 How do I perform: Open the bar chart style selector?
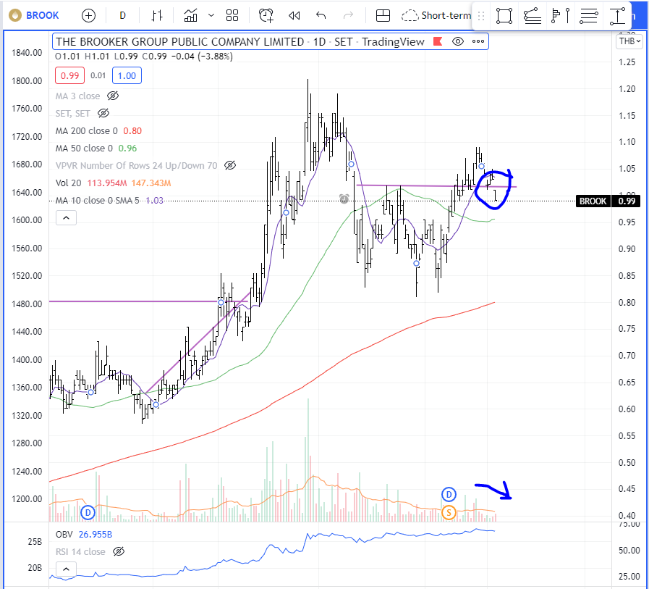click(157, 16)
